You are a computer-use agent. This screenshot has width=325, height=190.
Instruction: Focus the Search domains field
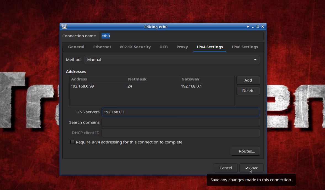click(180, 122)
